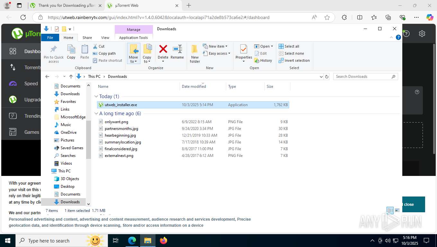Click the Rename ribbon icon
437x247 pixels.
pos(177,52)
